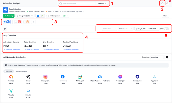172x103 pixels.
Task: Select the Apple App Store platform icon
Action: click(x=38, y=16)
